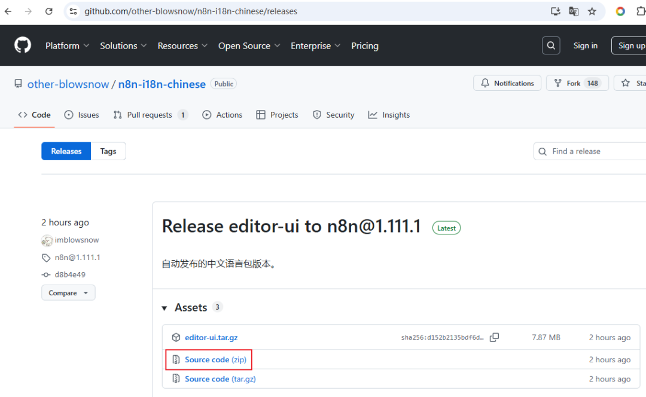Download Source code (tar.gz)

click(220, 379)
